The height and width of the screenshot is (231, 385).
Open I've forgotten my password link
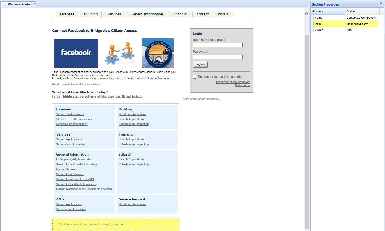tap(233, 82)
